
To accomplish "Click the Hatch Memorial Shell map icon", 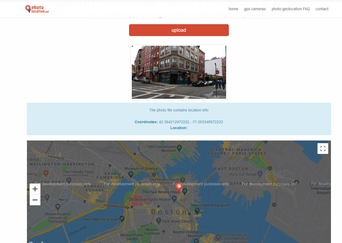I will (122, 219).
